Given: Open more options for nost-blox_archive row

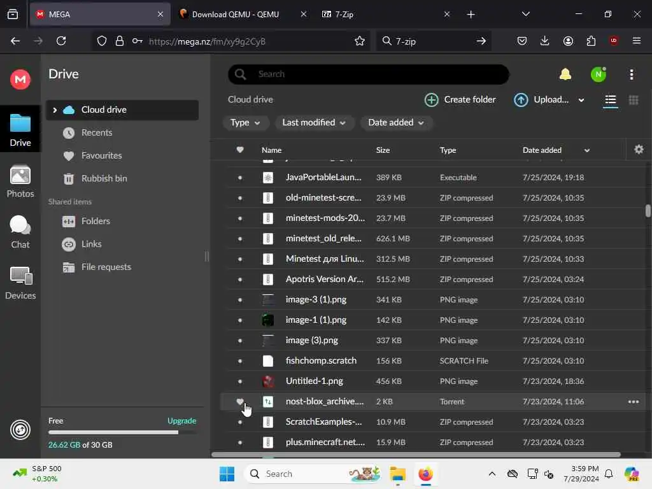Looking at the screenshot, I should coord(633,402).
